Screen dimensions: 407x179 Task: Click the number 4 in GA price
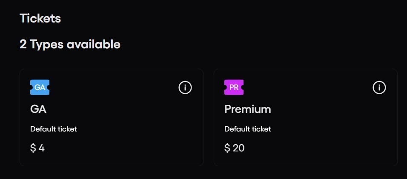[x=42, y=148]
